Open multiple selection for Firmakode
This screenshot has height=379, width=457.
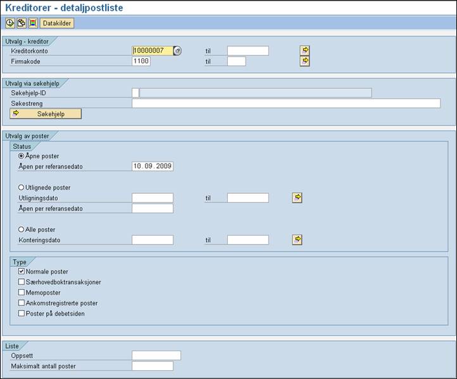304,61
